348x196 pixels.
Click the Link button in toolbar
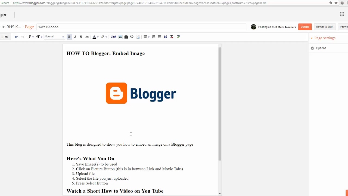coord(113,37)
